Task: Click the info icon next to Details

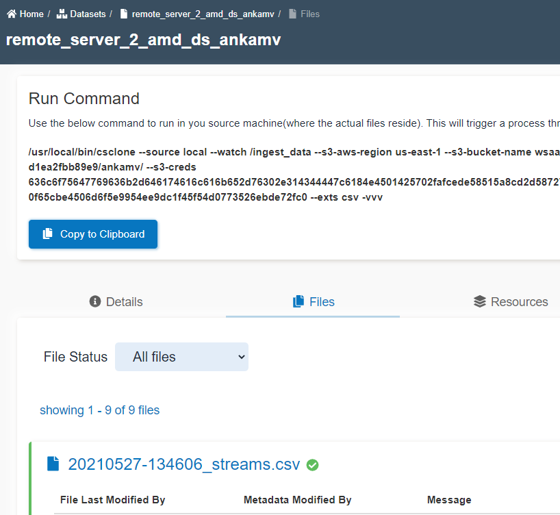Action: 95,301
